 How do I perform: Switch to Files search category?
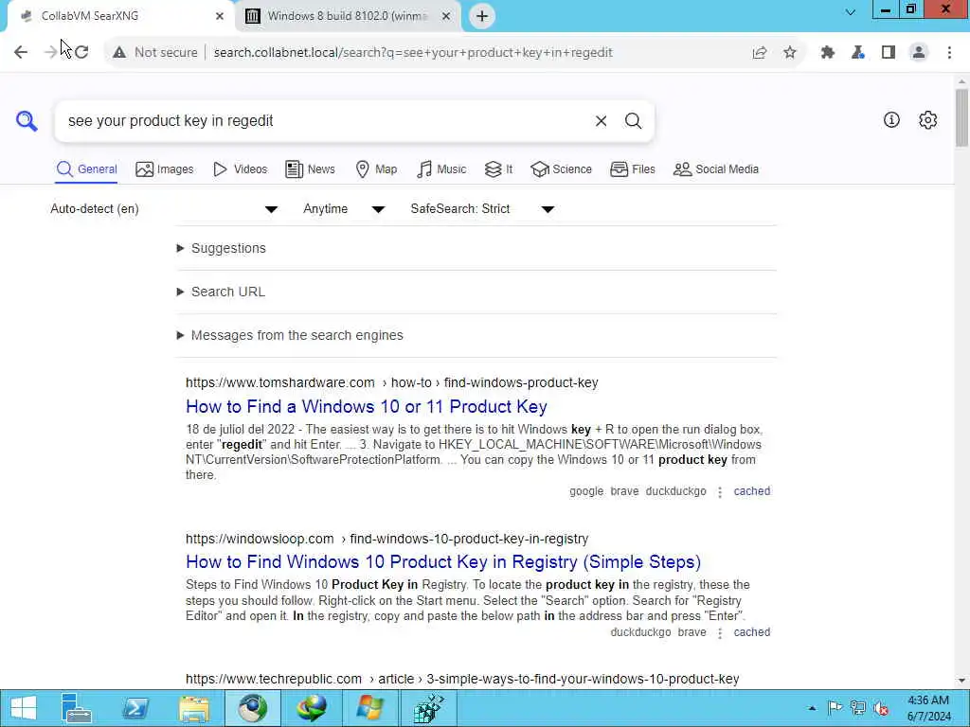(x=632, y=169)
